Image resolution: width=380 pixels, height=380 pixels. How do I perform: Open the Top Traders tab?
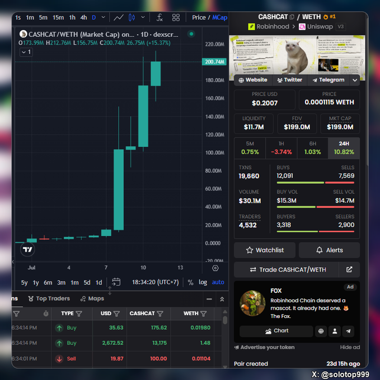(x=49, y=298)
